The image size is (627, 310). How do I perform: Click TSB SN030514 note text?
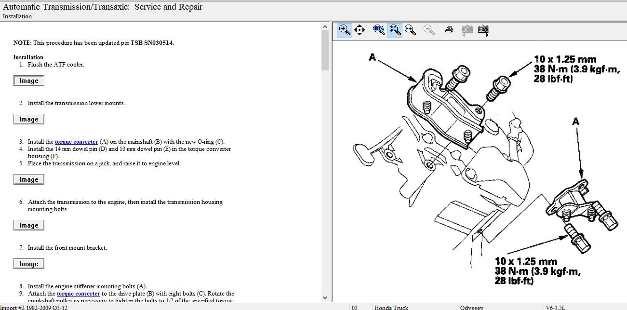152,42
